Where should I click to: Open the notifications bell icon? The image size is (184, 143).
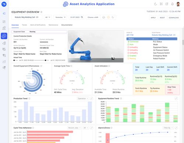(172, 4)
